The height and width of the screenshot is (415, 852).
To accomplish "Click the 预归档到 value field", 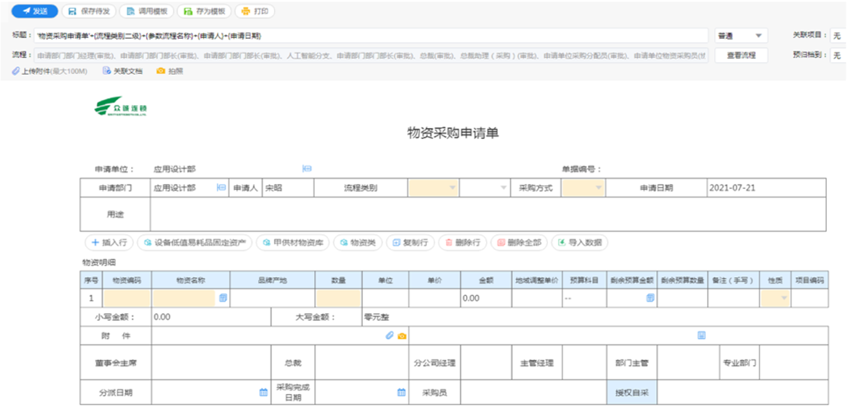I will coord(838,55).
